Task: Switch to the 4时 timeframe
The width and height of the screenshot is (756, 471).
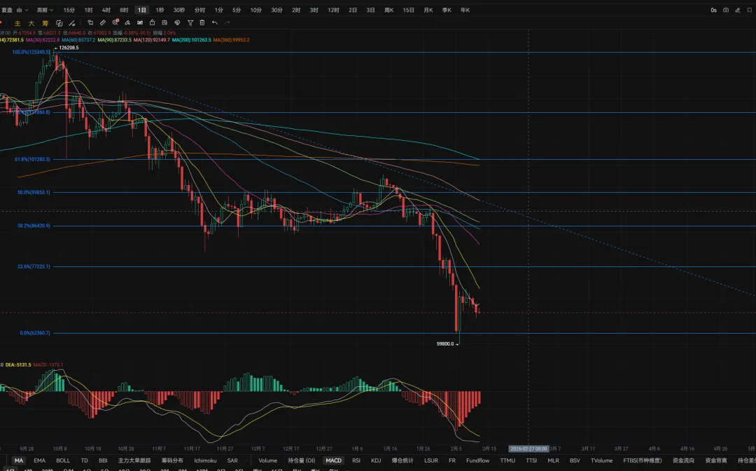Action: (106, 11)
